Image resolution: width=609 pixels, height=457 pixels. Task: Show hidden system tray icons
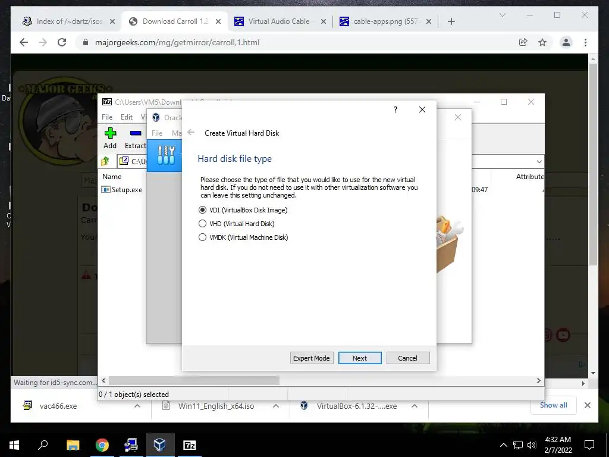[x=504, y=445]
